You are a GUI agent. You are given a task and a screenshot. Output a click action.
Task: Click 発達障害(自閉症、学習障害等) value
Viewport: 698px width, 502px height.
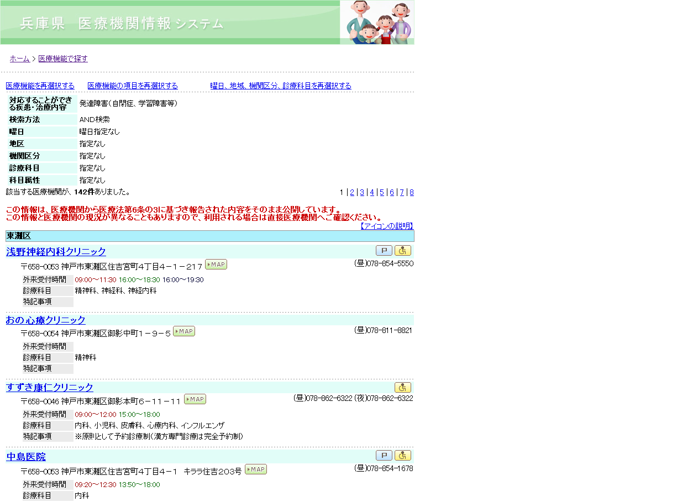click(x=128, y=103)
